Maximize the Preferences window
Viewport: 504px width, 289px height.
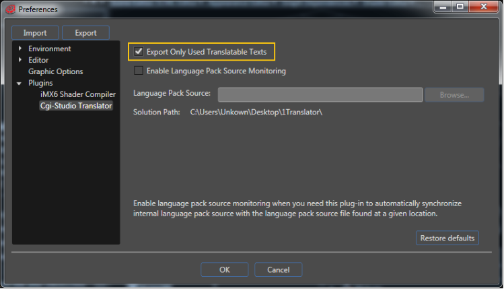coord(460,7)
